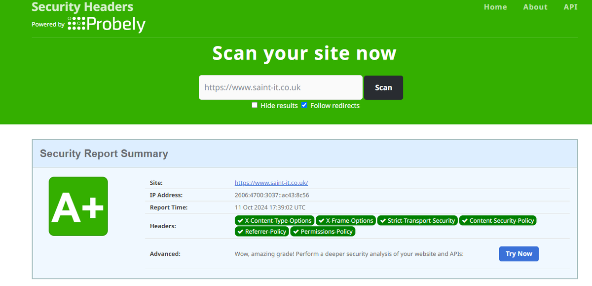The image size is (592, 286).
Task: Click the report time 11 Oct 2024 17:39:02 UTC
Action: click(x=270, y=207)
